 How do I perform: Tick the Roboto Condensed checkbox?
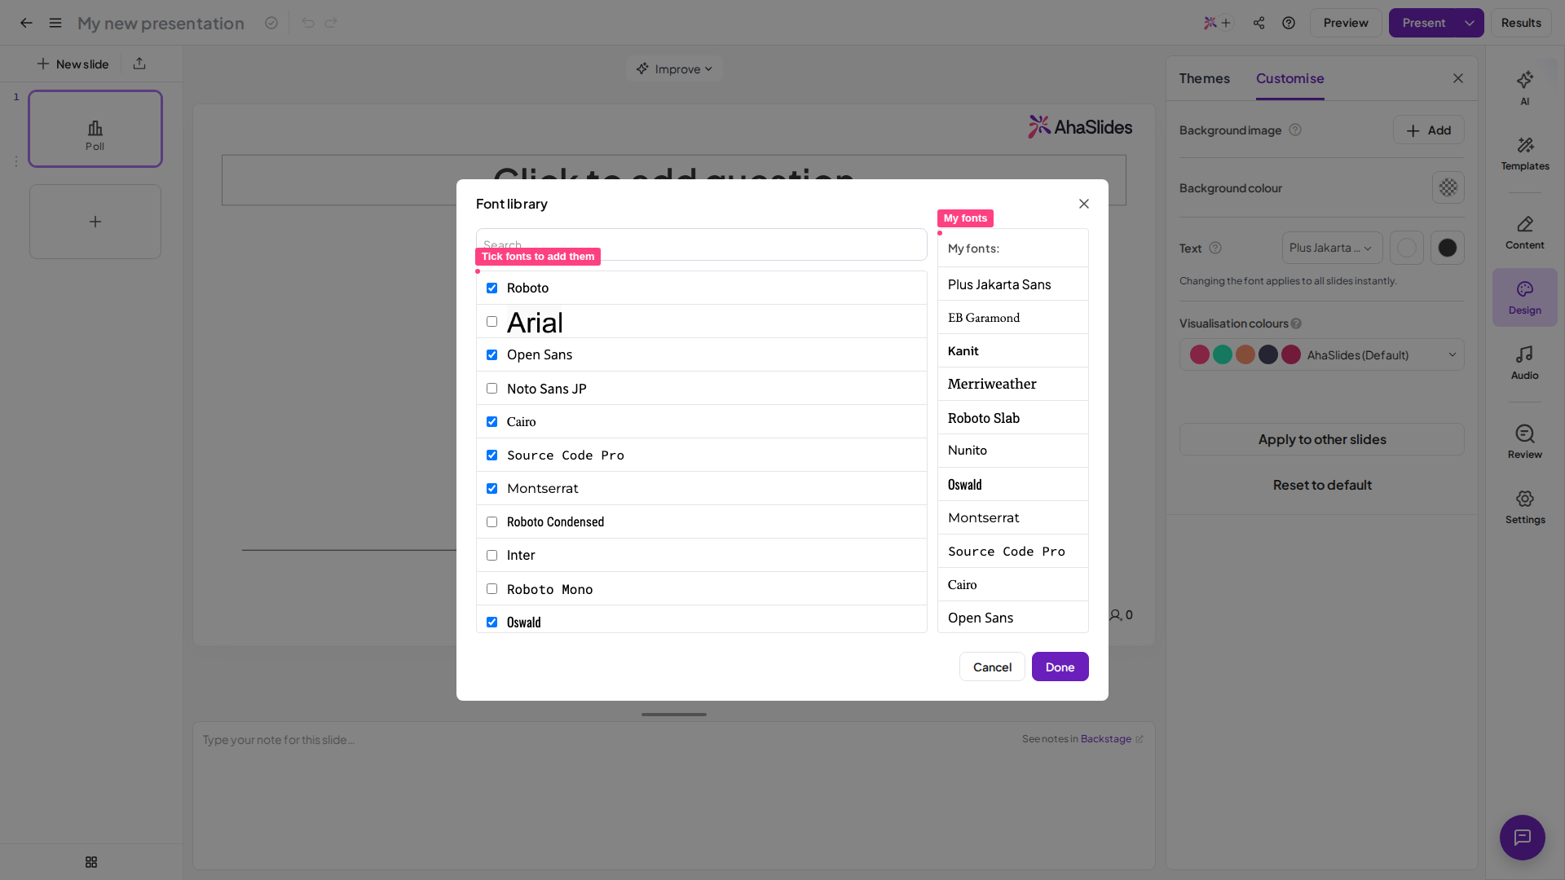point(492,522)
